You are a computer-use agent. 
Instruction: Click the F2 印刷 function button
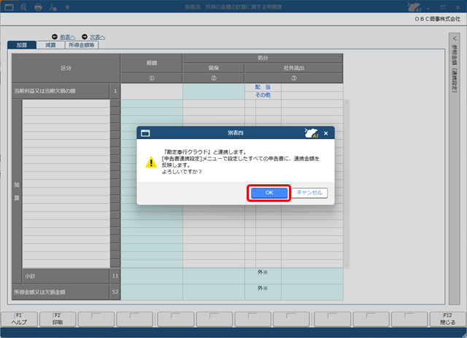point(58,319)
